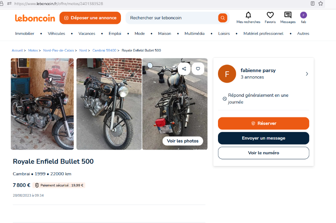This screenshot has height=223, width=336.
Task: Click Voir les photos button
Action: 183,141
